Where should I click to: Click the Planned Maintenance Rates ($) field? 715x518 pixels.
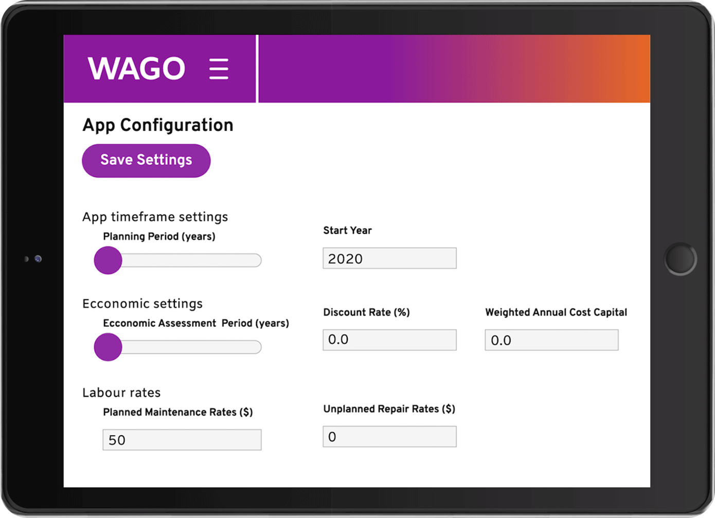point(182,440)
